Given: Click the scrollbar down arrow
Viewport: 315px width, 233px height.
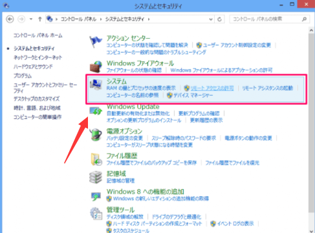Looking at the screenshot, I should pos(311,231).
